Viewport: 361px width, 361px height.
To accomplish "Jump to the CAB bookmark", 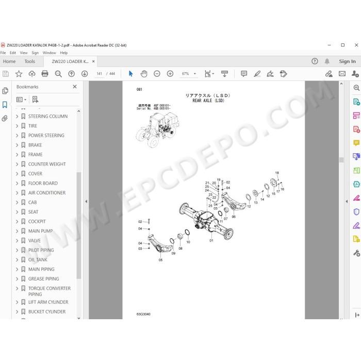I will (32, 202).
